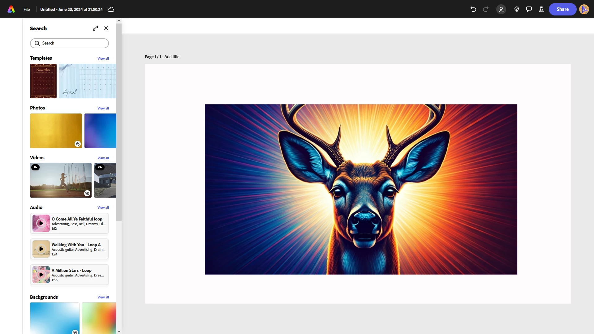Undo the last action
Image resolution: width=594 pixels, height=334 pixels.
click(473, 9)
